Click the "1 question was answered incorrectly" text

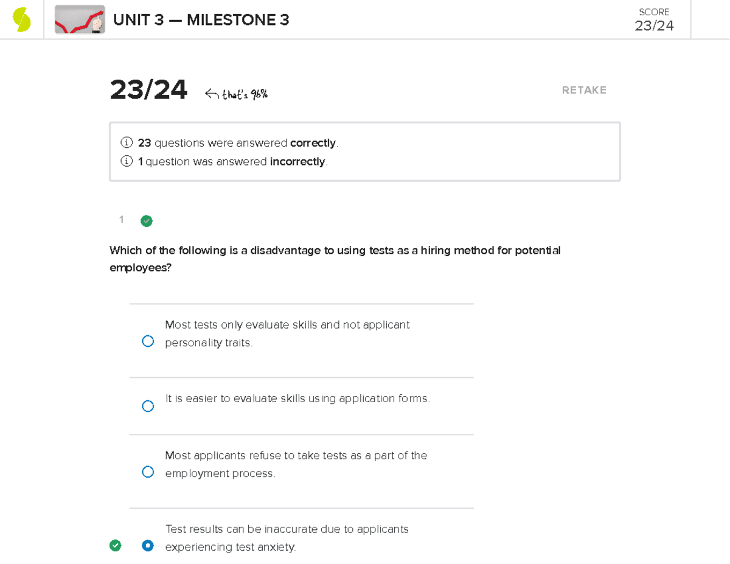click(232, 162)
